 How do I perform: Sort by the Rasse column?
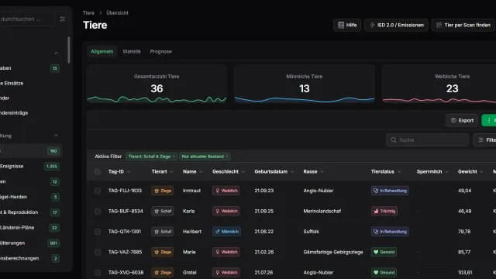coord(313,172)
